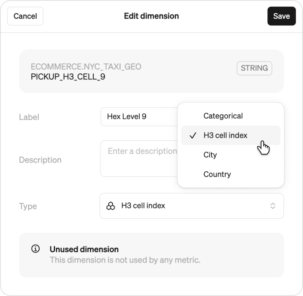Click the H3 hexagon cluster icon
The height and width of the screenshot is (296, 303).
(x=111, y=206)
